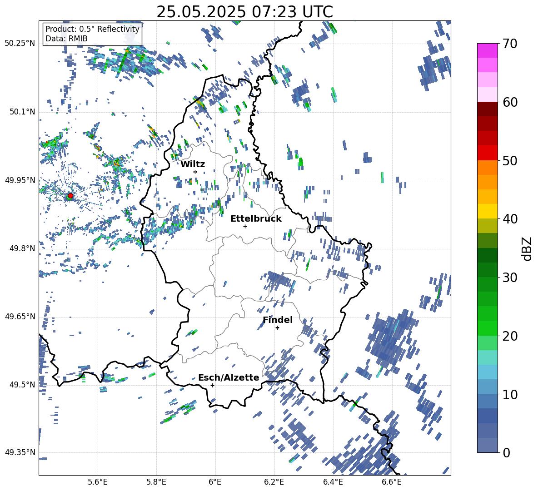This screenshot has height=491, width=538.
Task: Click the cross marker below Esch/Alzette
Action: click(x=212, y=385)
